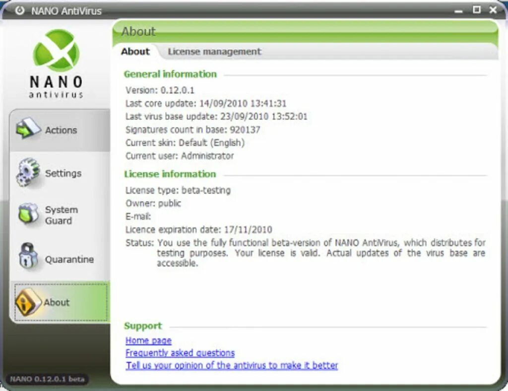Click the NANO AntiVirus window title

(x=66, y=11)
